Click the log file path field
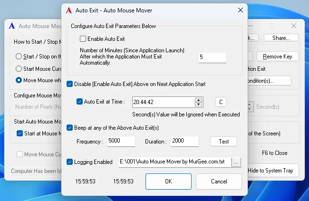 pos(175,162)
